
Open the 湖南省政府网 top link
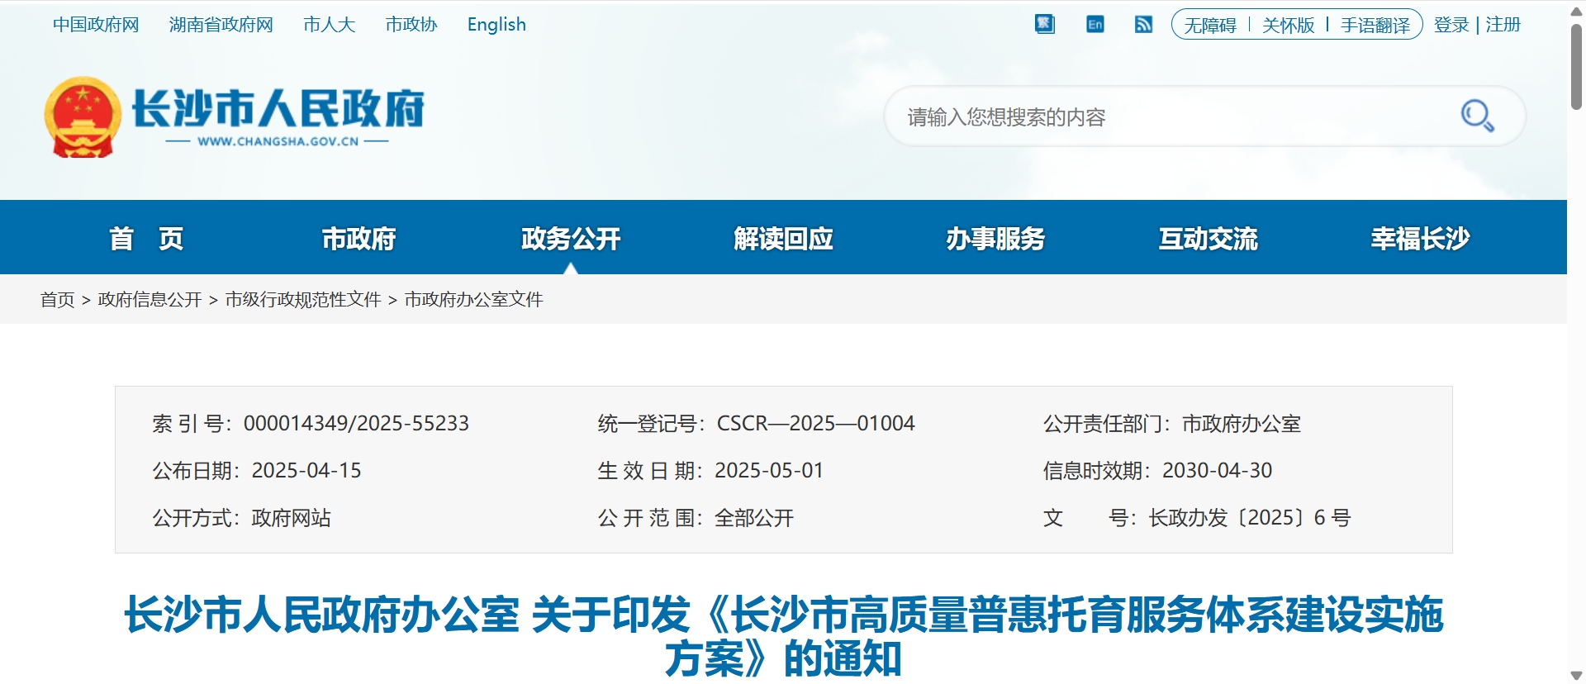221,25
